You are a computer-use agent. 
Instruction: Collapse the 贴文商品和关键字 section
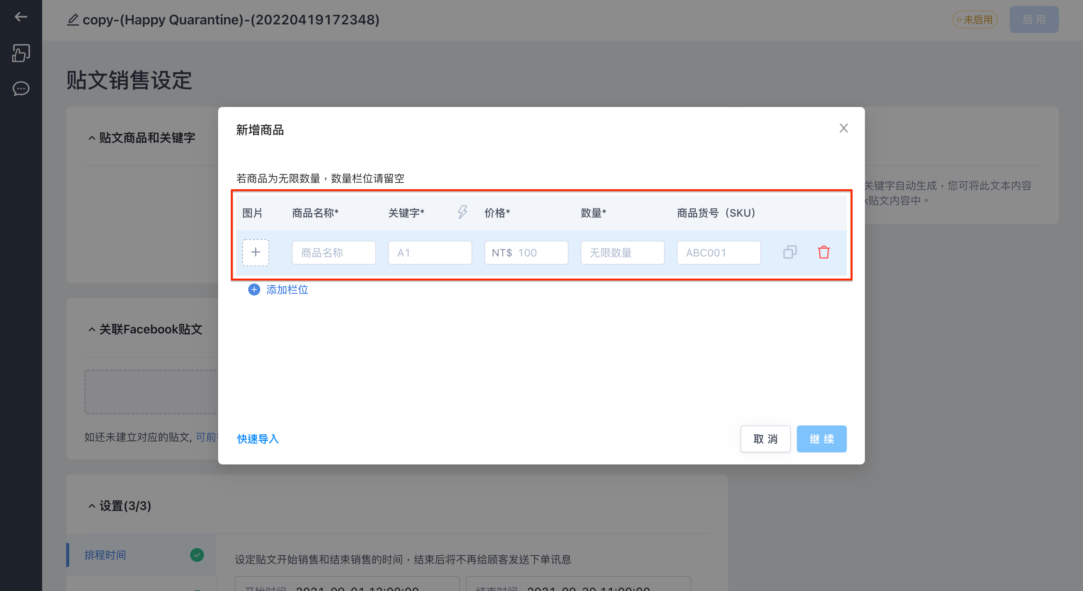92,138
